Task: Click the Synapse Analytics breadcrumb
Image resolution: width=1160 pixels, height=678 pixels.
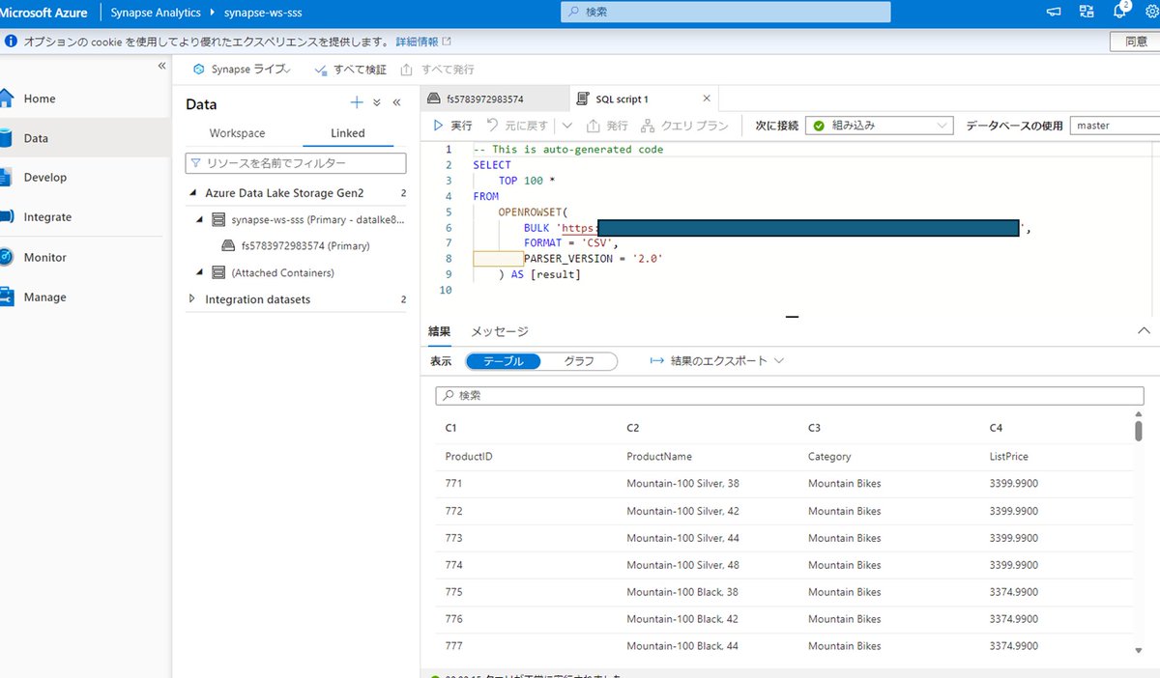Action: click(x=156, y=13)
